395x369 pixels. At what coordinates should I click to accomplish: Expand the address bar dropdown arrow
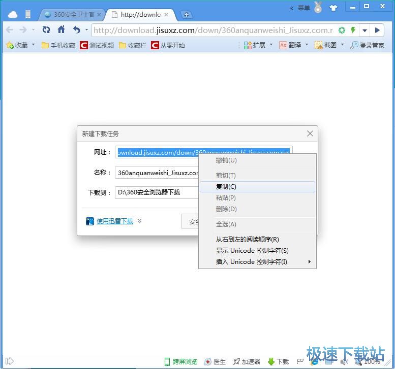[364, 30]
